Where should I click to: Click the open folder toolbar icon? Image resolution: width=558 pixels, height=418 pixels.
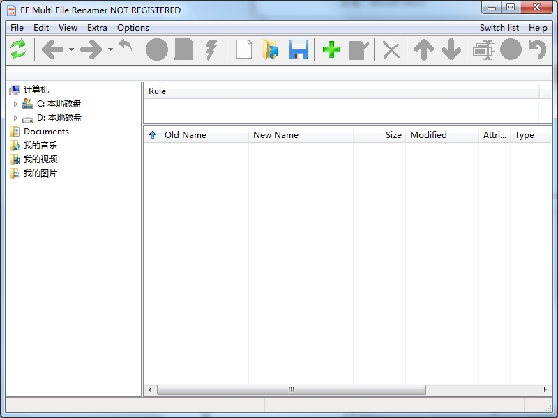click(x=270, y=49)
